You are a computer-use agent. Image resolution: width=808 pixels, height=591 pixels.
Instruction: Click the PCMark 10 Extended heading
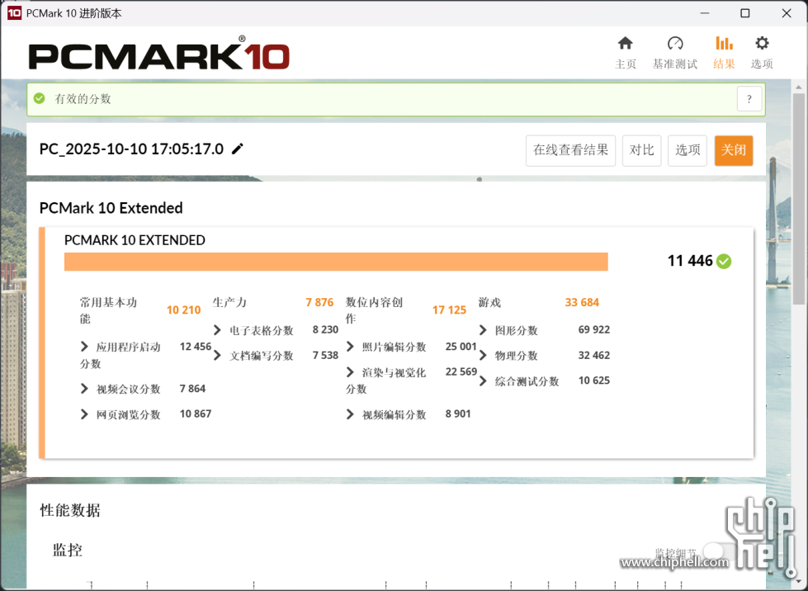111,208
